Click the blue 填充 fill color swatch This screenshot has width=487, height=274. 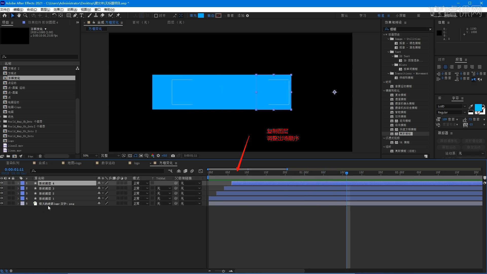pos(201,15)
